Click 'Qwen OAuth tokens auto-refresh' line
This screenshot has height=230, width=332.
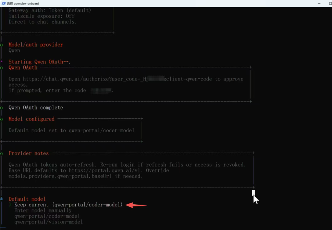coord(127,165)
